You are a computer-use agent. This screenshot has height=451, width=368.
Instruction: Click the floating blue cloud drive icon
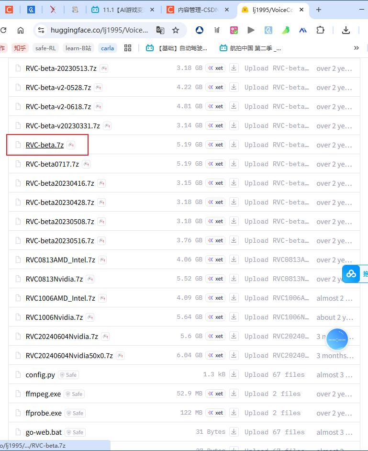[x=351, y=274]
